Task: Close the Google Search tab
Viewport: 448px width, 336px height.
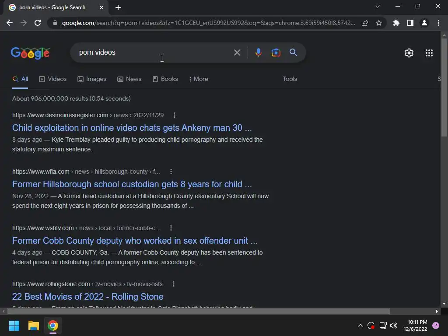Action: 101,7
